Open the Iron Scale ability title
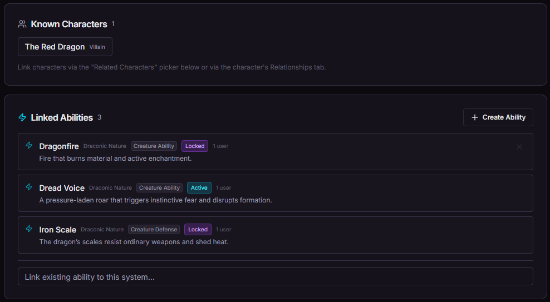This screenshot has height=302, width=550. point(57,230)
